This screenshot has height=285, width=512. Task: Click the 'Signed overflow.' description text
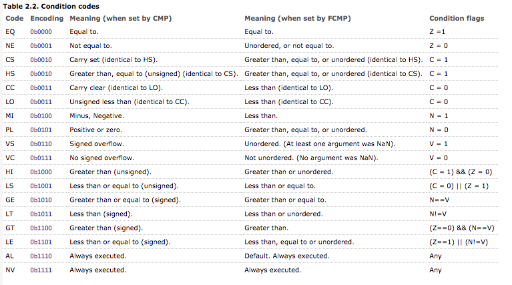point(95,144)
